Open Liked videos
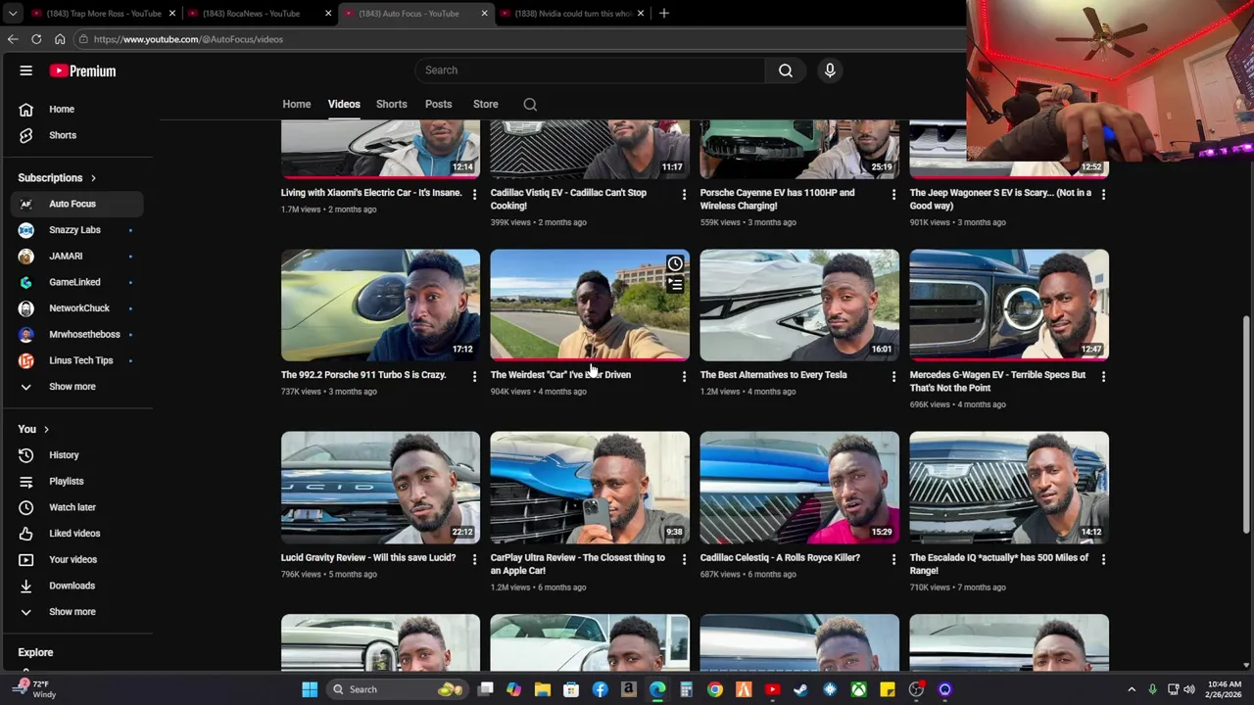 tap(77, 534)
